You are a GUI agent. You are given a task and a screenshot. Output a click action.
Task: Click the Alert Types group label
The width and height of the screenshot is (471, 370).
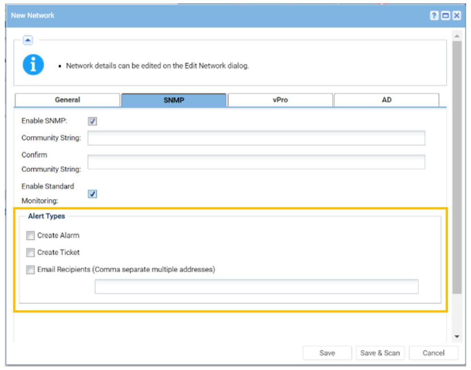tap(46, 216)
